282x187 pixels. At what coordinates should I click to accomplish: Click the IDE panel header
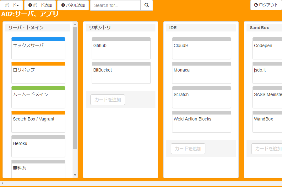(201, 28)
